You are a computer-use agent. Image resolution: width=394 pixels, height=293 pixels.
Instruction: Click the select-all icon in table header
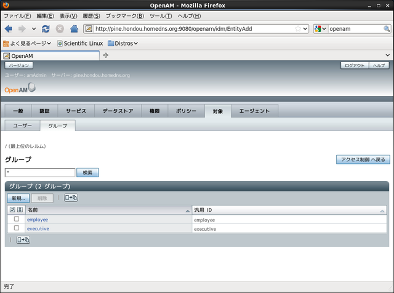(12, 210)
